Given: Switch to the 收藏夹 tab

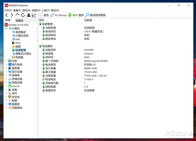Looking at the screenshot, I should [x=19, y=21].
